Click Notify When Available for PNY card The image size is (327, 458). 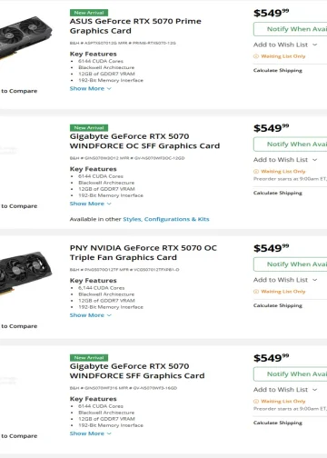pyautogui.click(x=291, y=264)
